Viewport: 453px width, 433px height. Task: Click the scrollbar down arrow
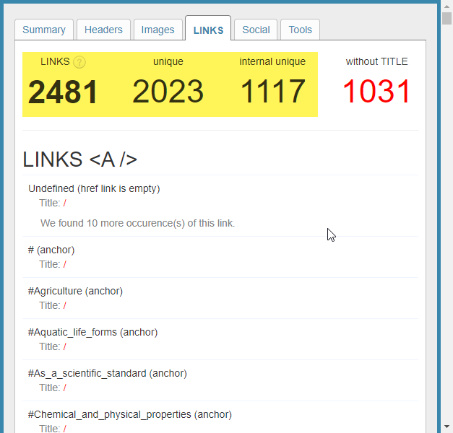click(446, 426)
